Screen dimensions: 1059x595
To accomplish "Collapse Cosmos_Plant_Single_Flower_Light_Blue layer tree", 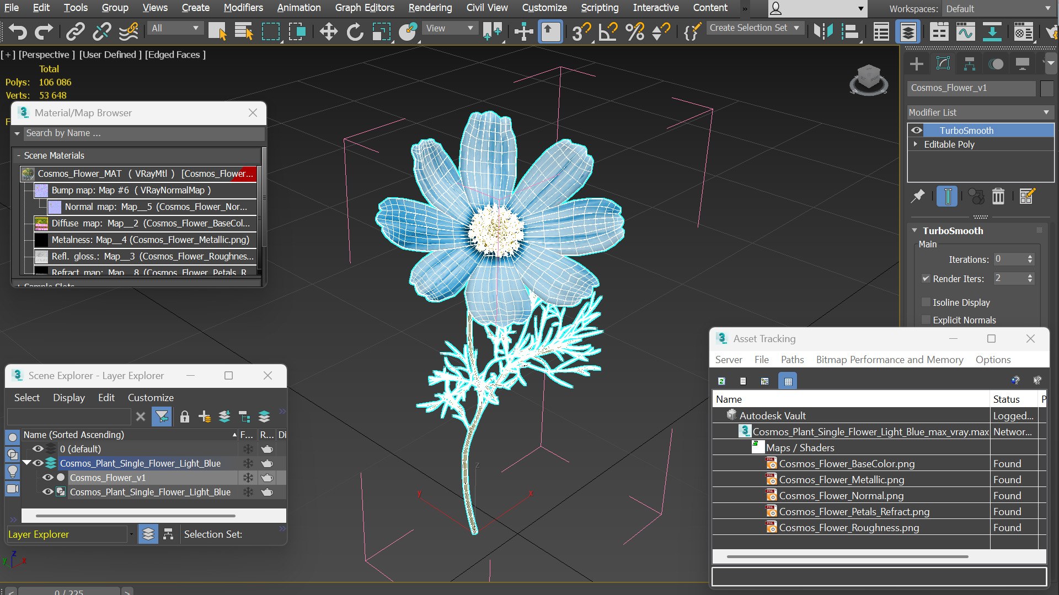I will [26, 463].
